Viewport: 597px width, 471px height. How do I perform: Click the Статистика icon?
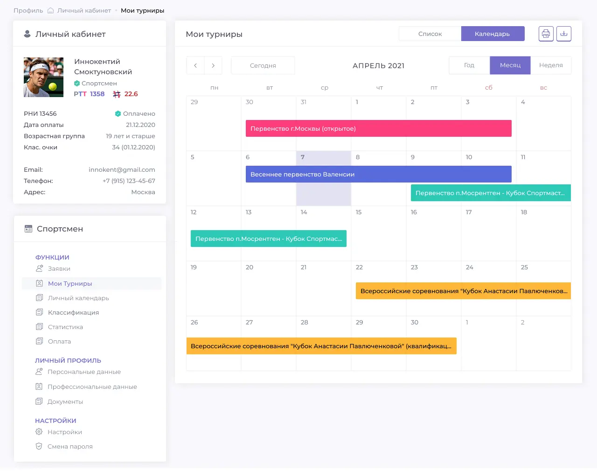pyautogui.click(x=39, y=327)
